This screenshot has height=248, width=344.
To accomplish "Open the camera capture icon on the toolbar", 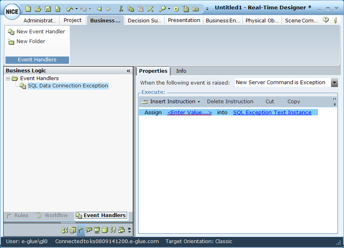I will (195, 9).
